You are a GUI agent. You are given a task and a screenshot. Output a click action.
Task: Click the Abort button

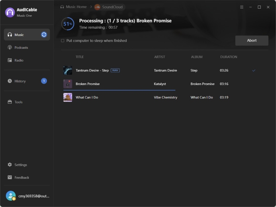pyautogui.click(x=252, y=40)
